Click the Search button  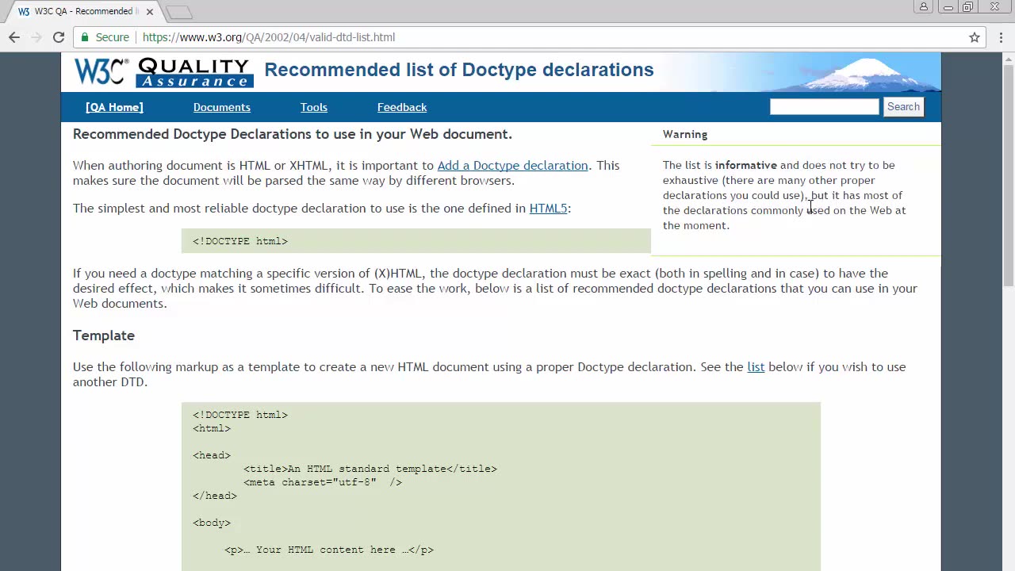903,107
